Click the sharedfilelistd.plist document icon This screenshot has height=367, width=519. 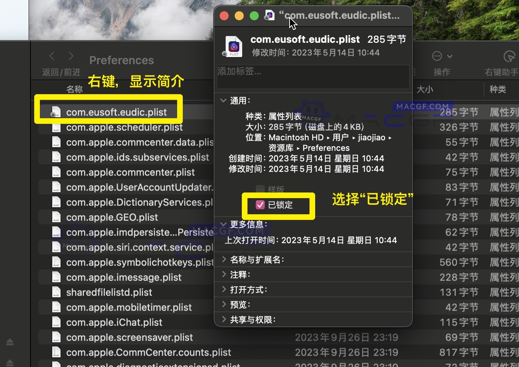pos(56,292)
